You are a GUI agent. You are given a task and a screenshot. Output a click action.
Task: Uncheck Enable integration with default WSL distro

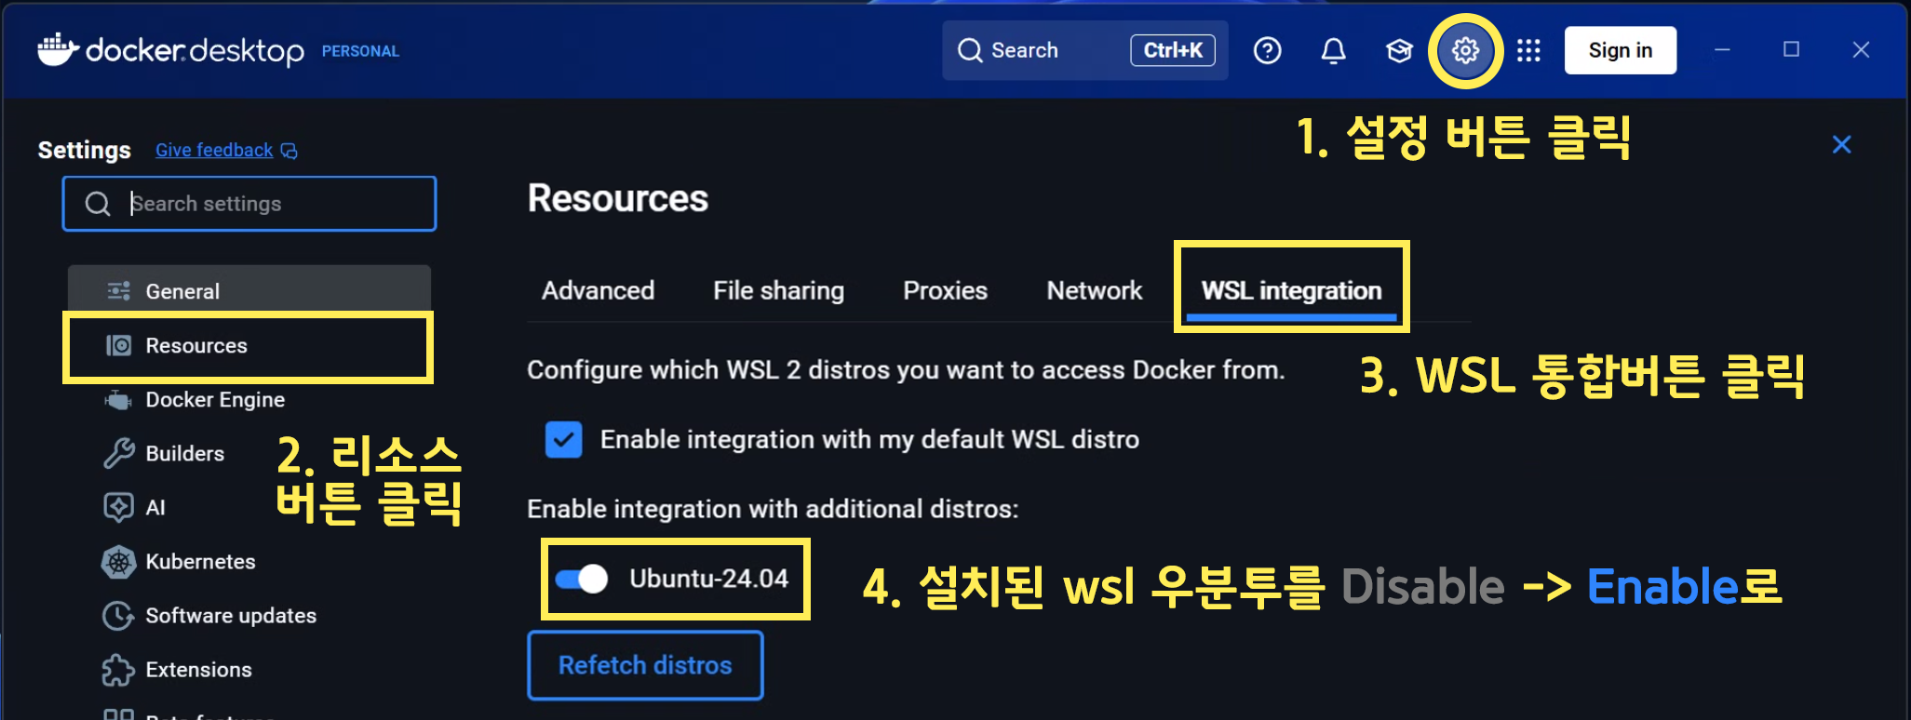tap(563, 439)
